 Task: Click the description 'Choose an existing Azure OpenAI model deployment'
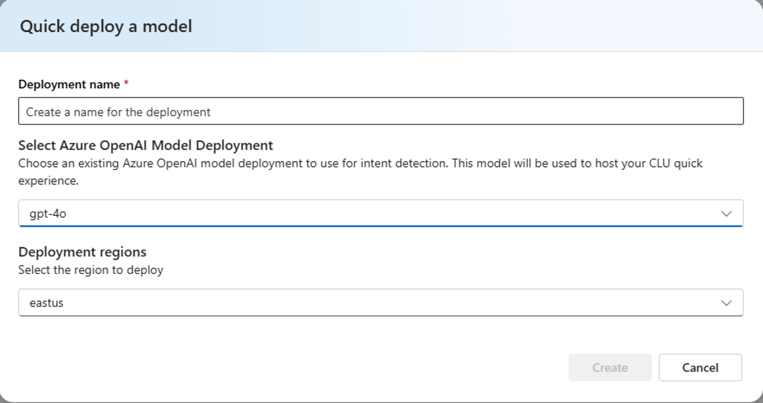point(360,172)
